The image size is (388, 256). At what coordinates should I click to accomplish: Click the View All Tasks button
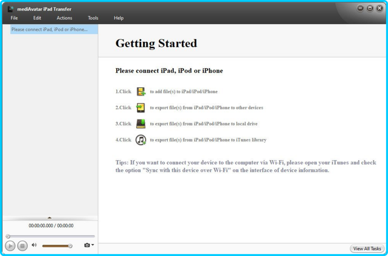367,249
